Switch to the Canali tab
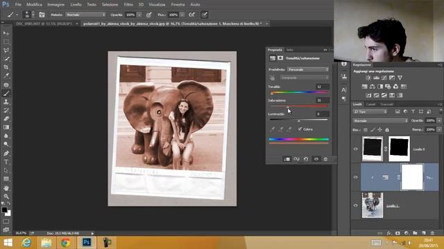The width and height of the screenshot is (444, 249). tap(370, 104)
